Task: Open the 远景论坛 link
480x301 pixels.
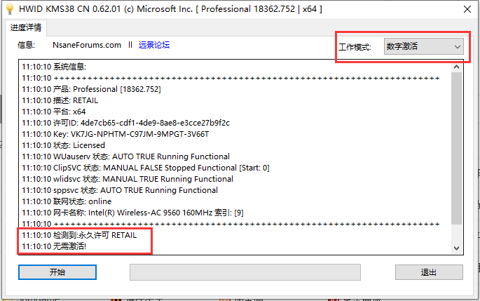Action: pyautogui.click(x=154, y=45)
